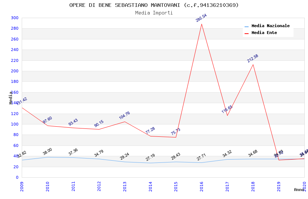Click the 0 y-axis tick label
The height and width of the screenshot is (199, 308).
pyautogui.click(x=17, y=177)
